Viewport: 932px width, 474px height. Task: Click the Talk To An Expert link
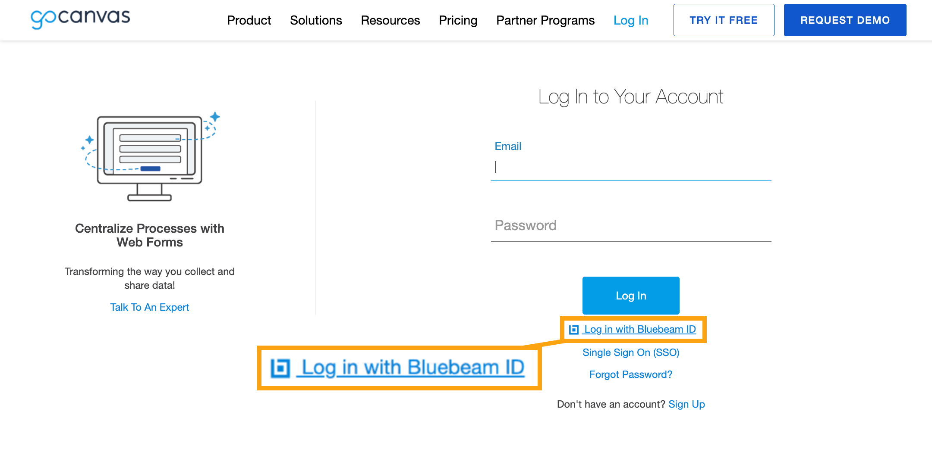pyautogui.click(x=149, y=307)
